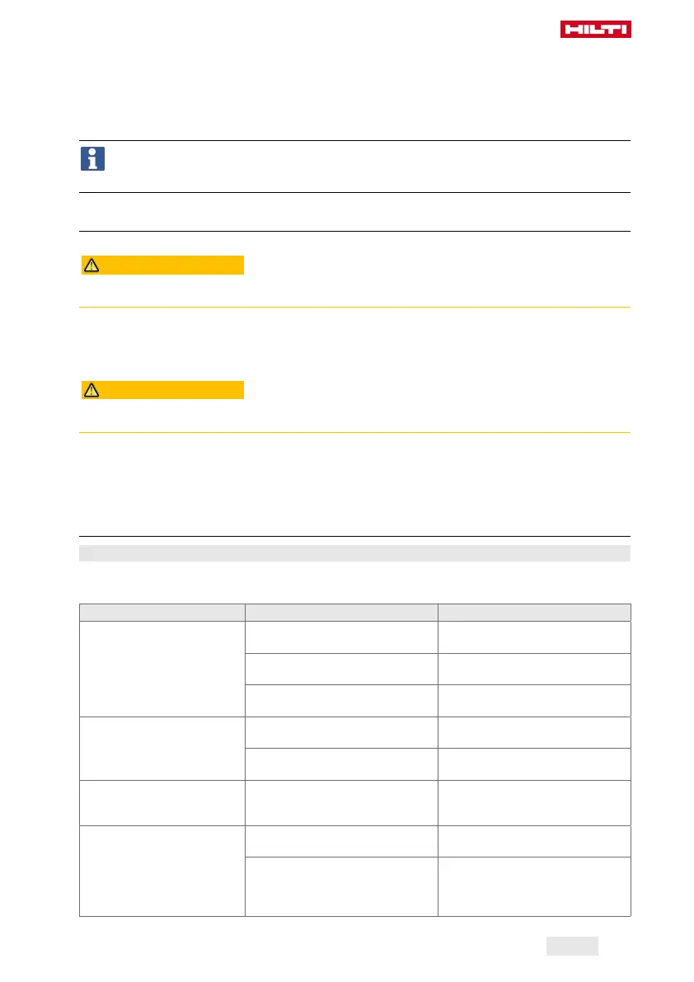Select the lower yellow caution banner

tap(162, 390)
